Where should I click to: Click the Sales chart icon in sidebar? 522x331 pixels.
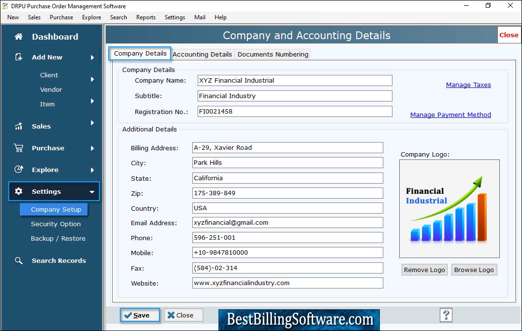coord(19,126)
